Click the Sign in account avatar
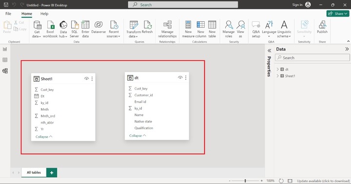Viewport: 351px width, 184px height. [308, 5]
